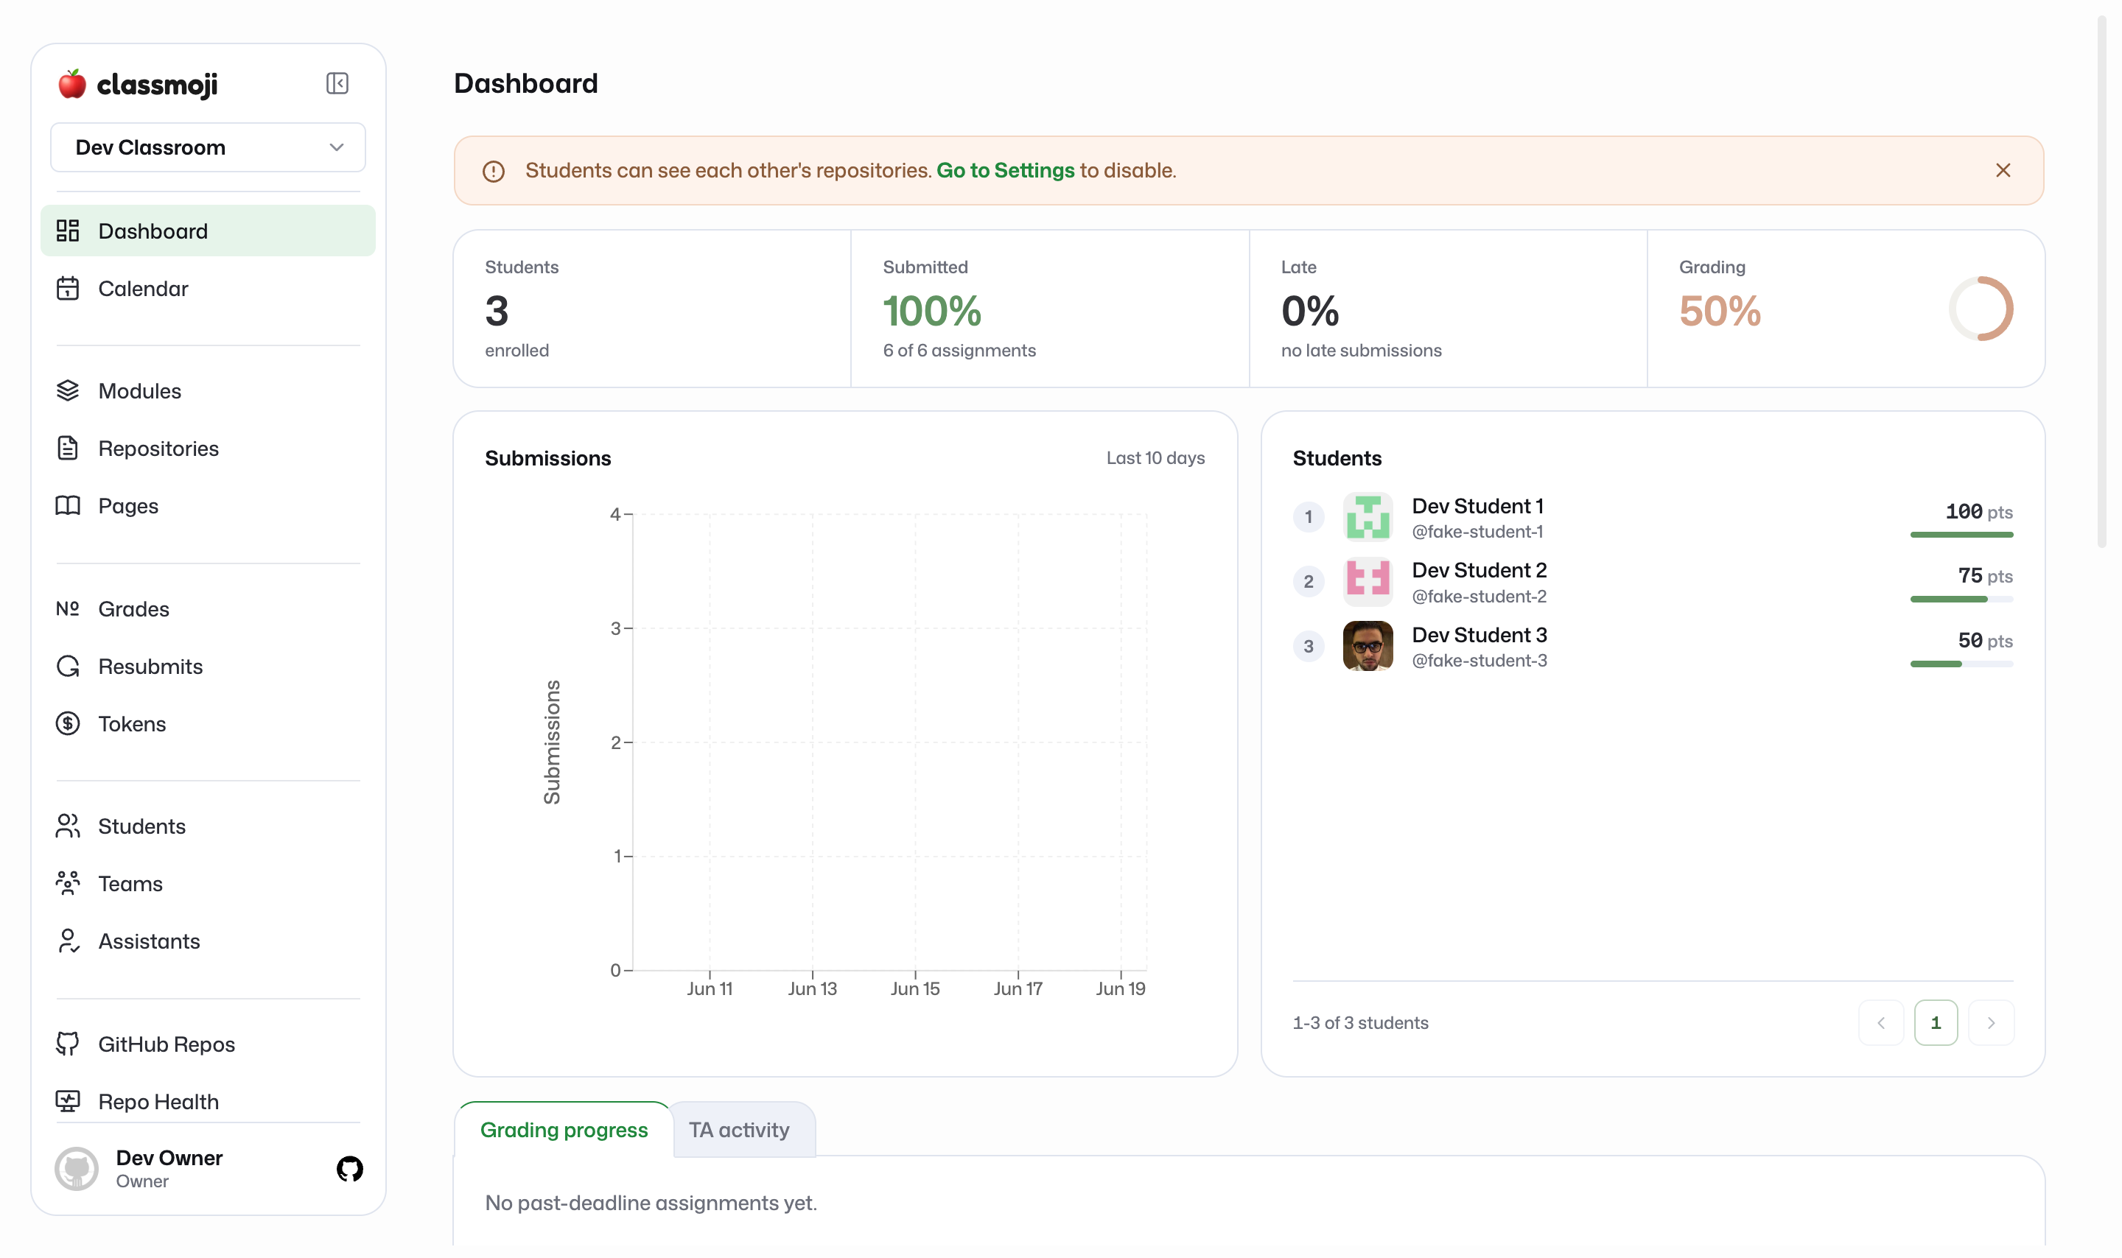This screenshot has width=2122, height=1258.
Task: Open Pages in sidebar
Action: click(208, 506)
